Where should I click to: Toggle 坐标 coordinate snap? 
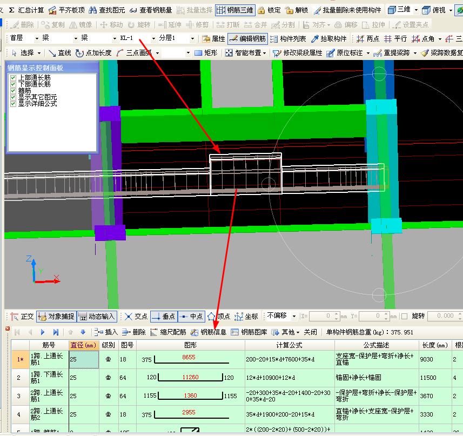(x=246, y=317)
